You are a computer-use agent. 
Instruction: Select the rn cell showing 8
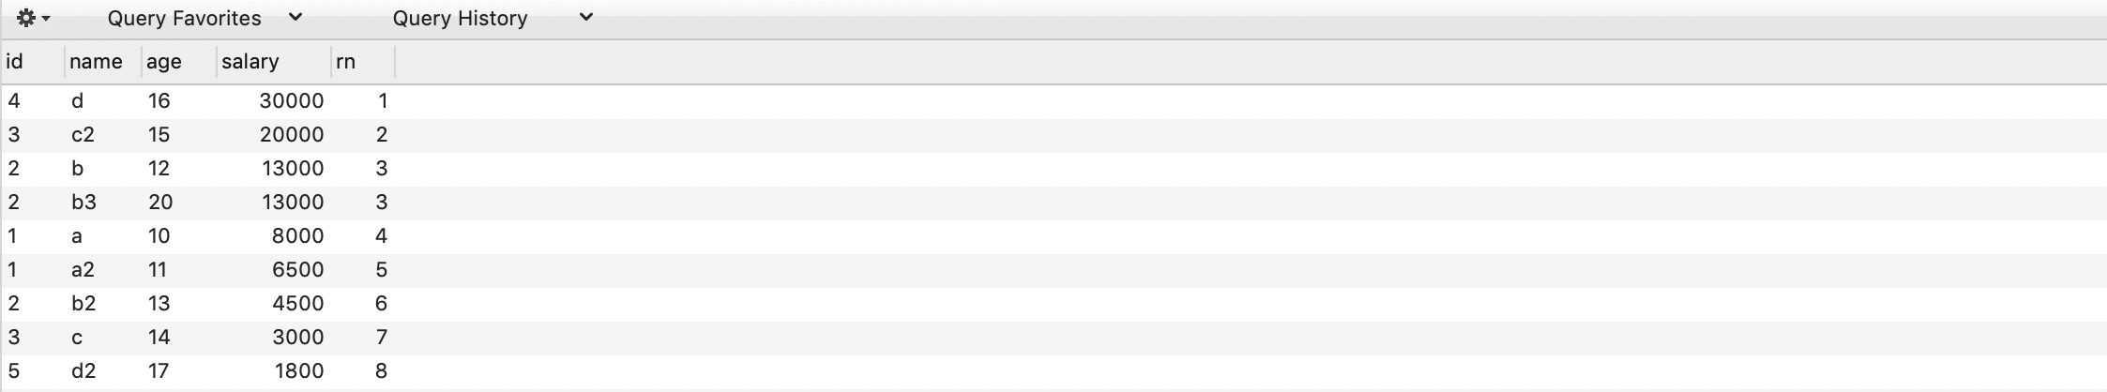pyautogui.click(x=363, y=371)
